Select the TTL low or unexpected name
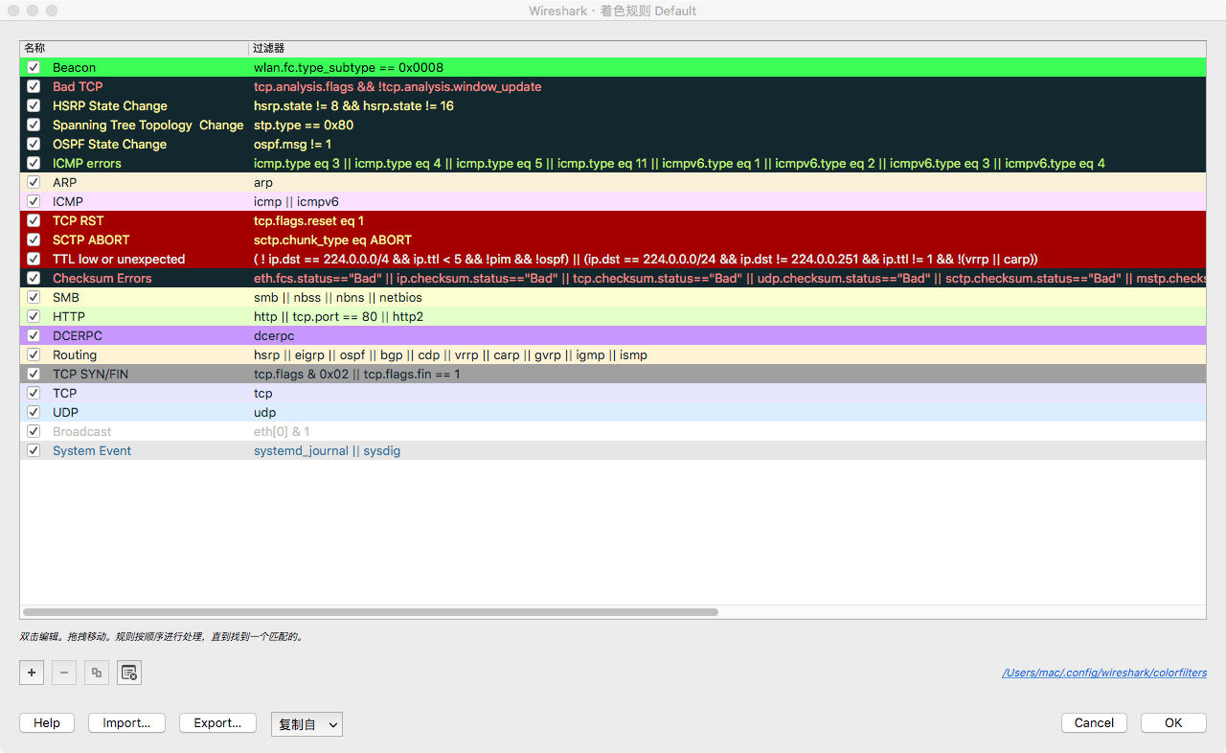Viewport: 1226px width, 753px height. (x=119, y=260)
